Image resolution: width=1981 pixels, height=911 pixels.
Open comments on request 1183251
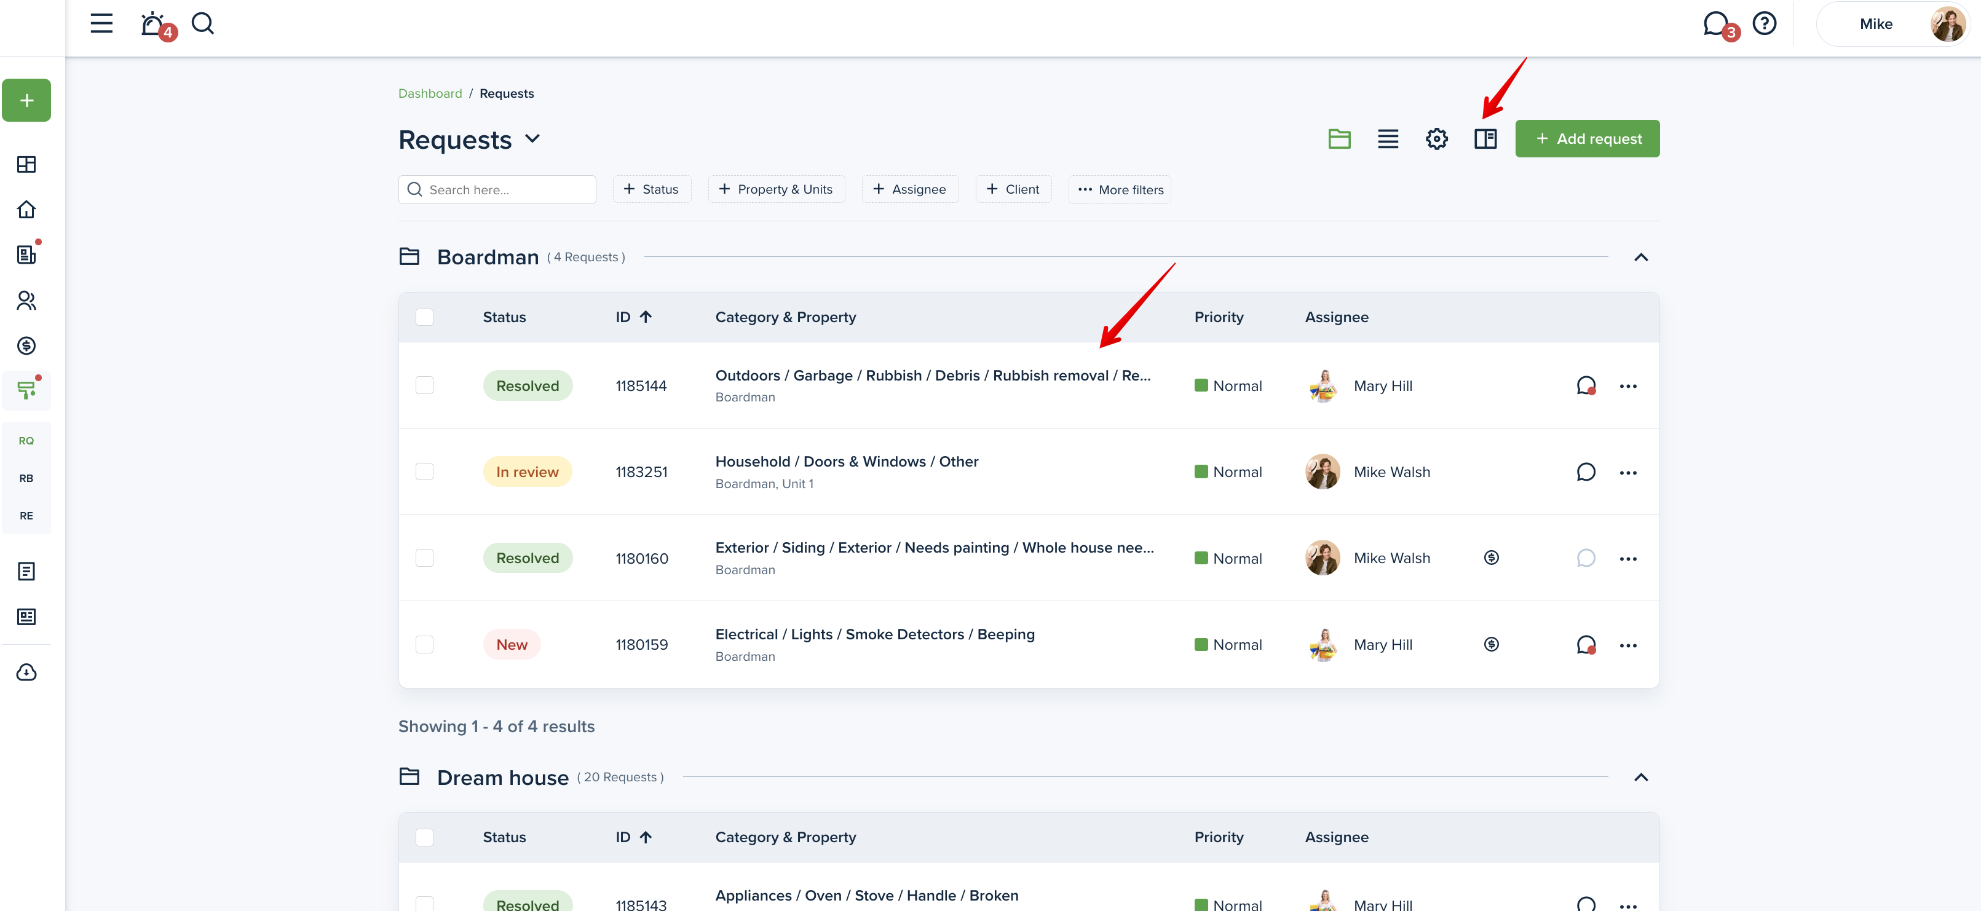pos(1585,472)
